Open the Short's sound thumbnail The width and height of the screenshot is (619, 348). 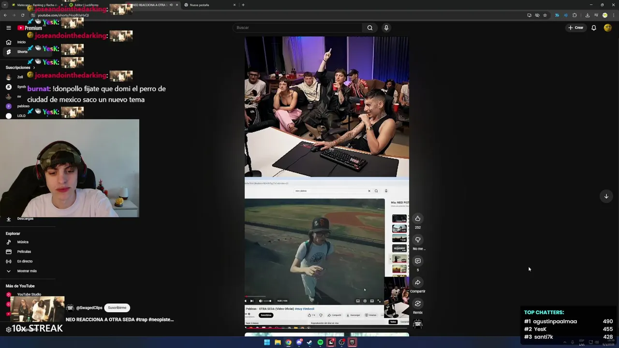(418, 324)
